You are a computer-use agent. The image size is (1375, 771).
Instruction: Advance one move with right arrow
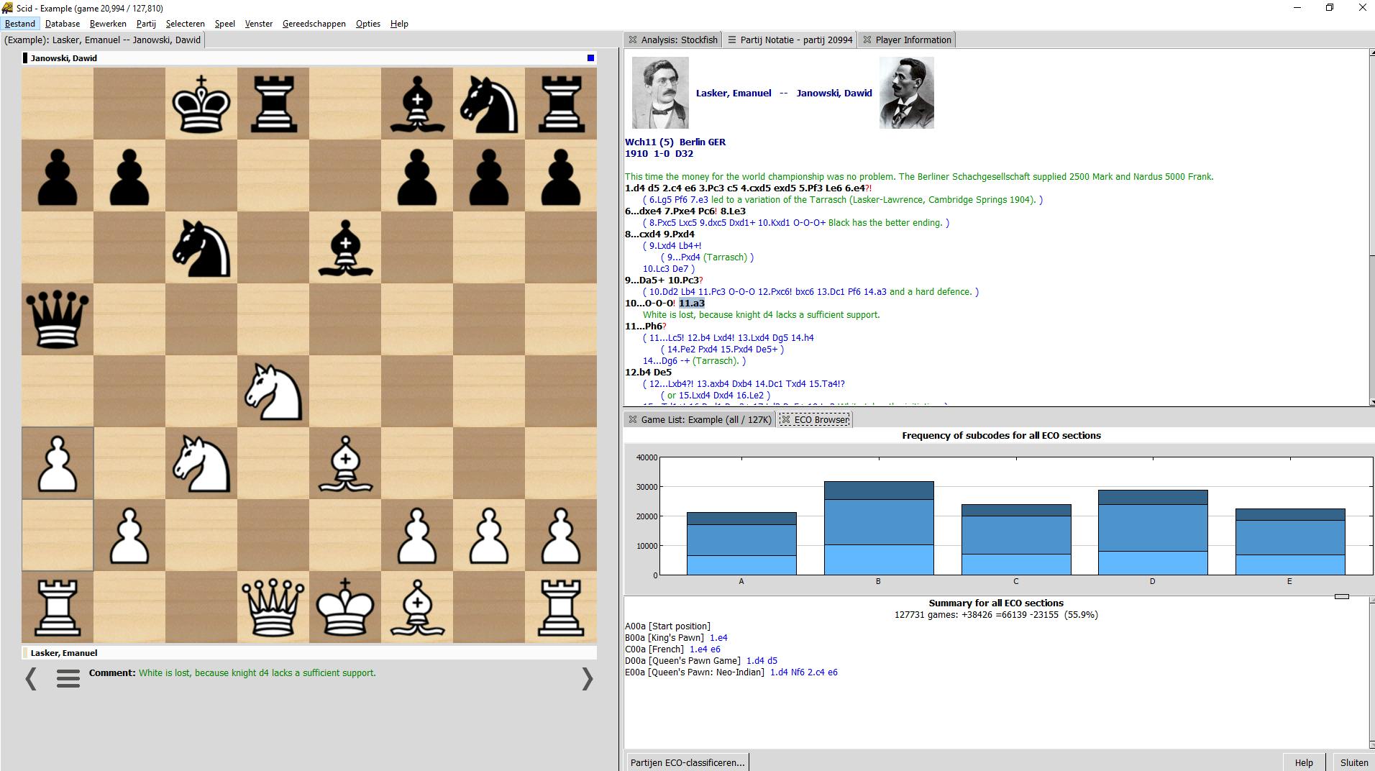588,678
